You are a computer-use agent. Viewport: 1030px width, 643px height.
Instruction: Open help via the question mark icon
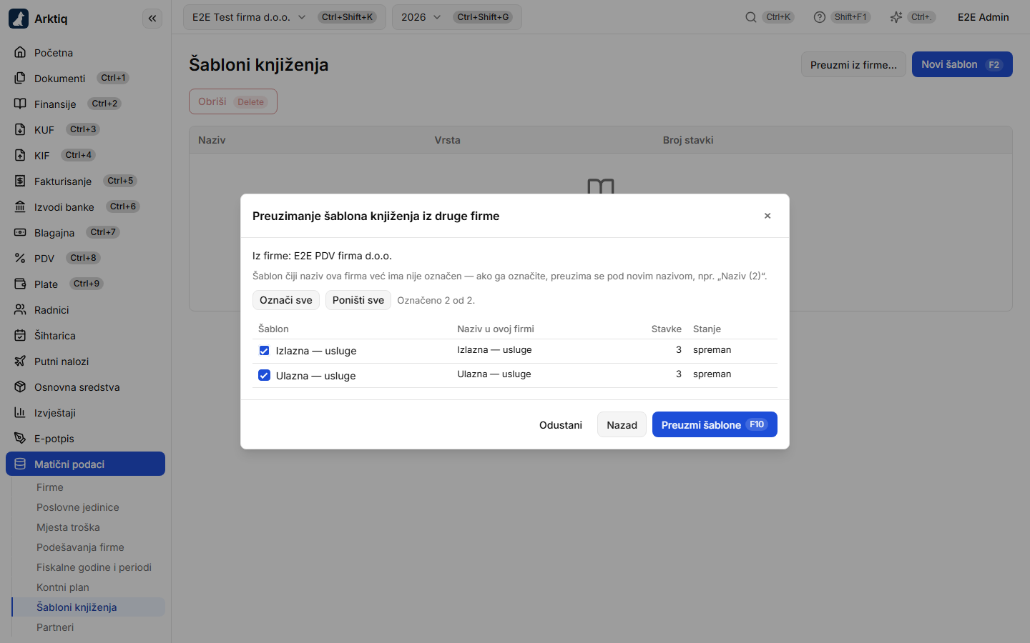coord(820,17)
